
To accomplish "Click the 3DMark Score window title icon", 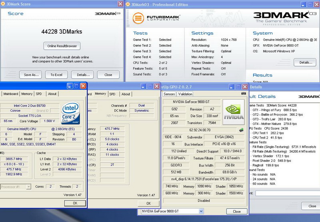I will (3, 4).
